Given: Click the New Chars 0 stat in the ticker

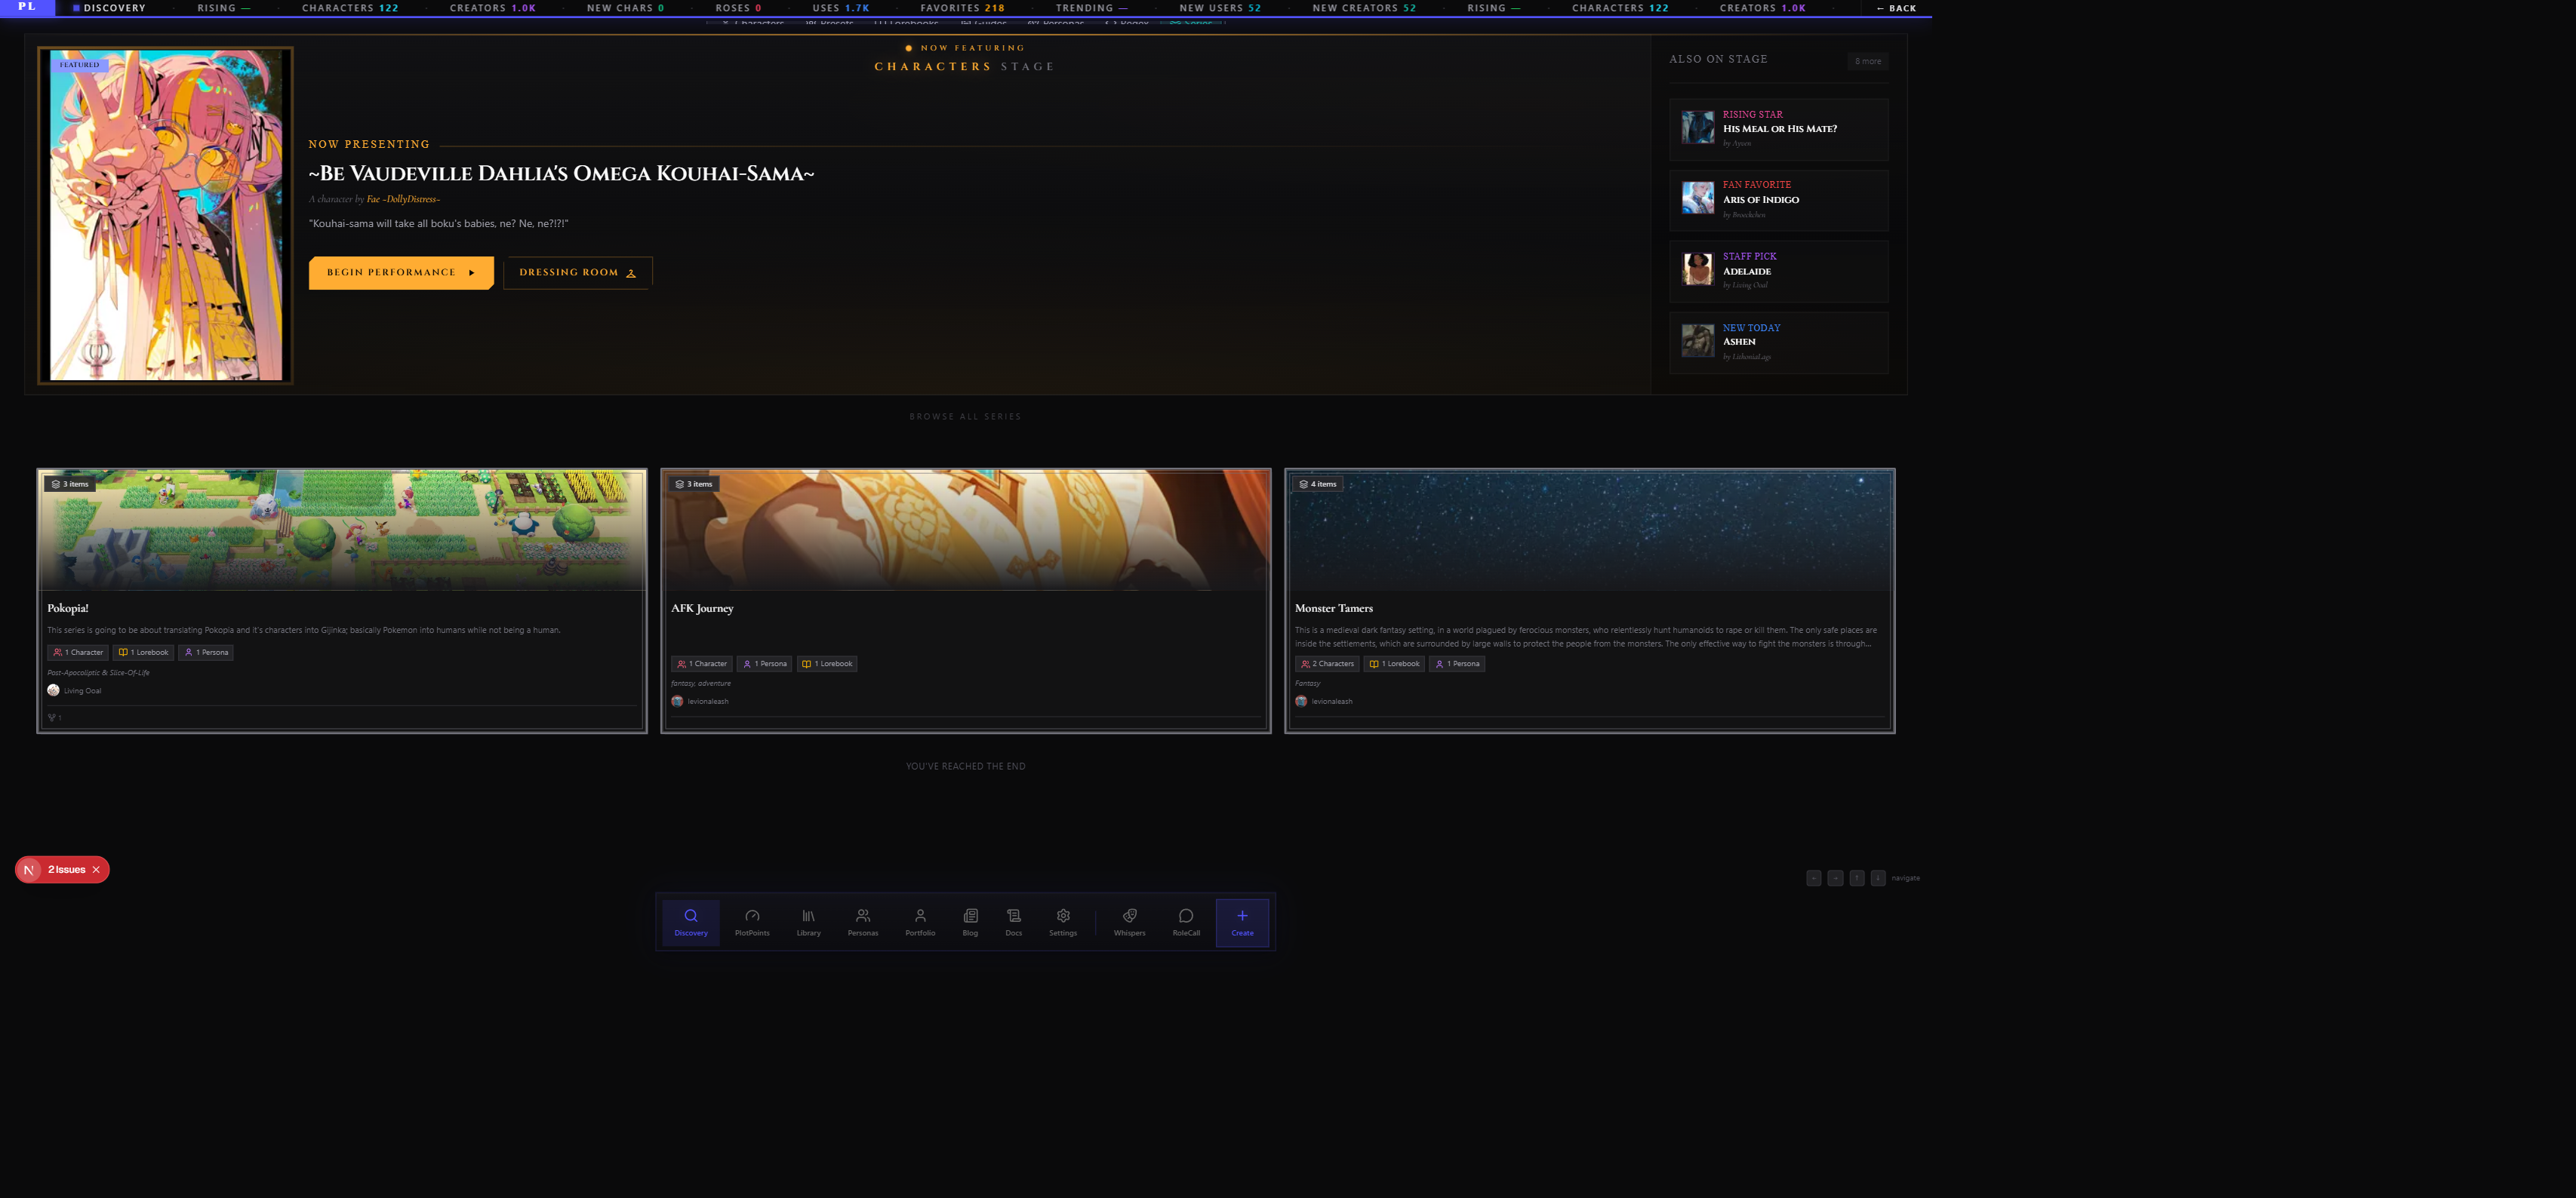Looking at the screenshot, I should coord(625,8).
